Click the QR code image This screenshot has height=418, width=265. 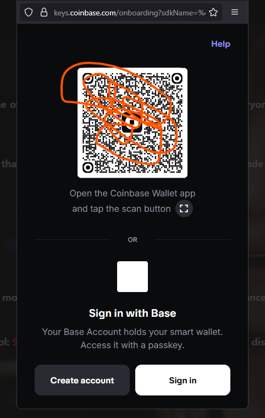click(132, 123)
